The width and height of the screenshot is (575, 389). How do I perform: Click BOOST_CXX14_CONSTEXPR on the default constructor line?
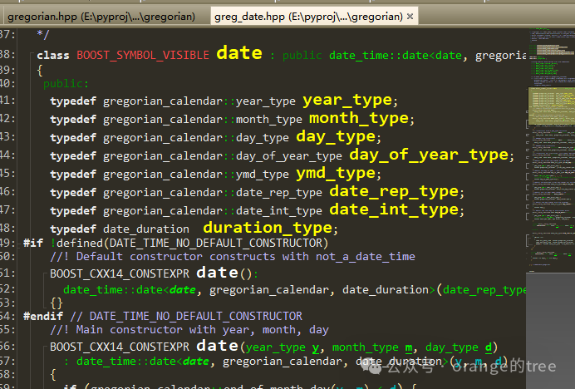pyautogui.click(x=120, y=273)
